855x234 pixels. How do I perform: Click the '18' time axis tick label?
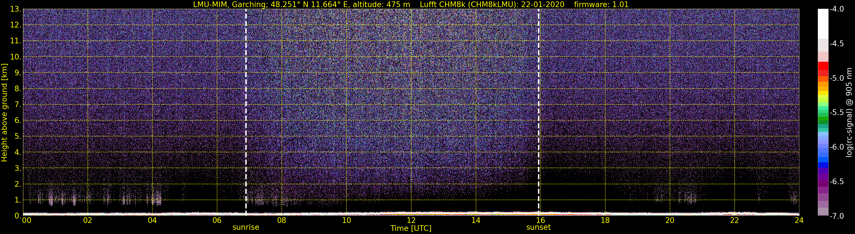(605, 220)
